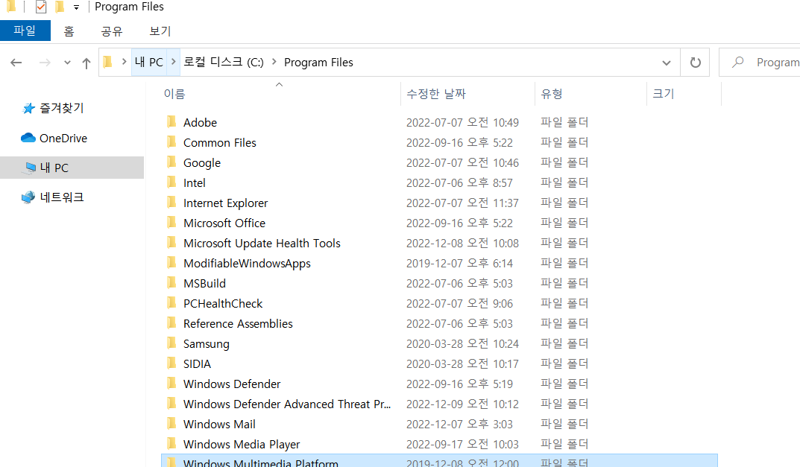Select Windows Defender Advanced Threat Pr... folder name
This screenshot has width=800, height=467.
click(287, 404)
